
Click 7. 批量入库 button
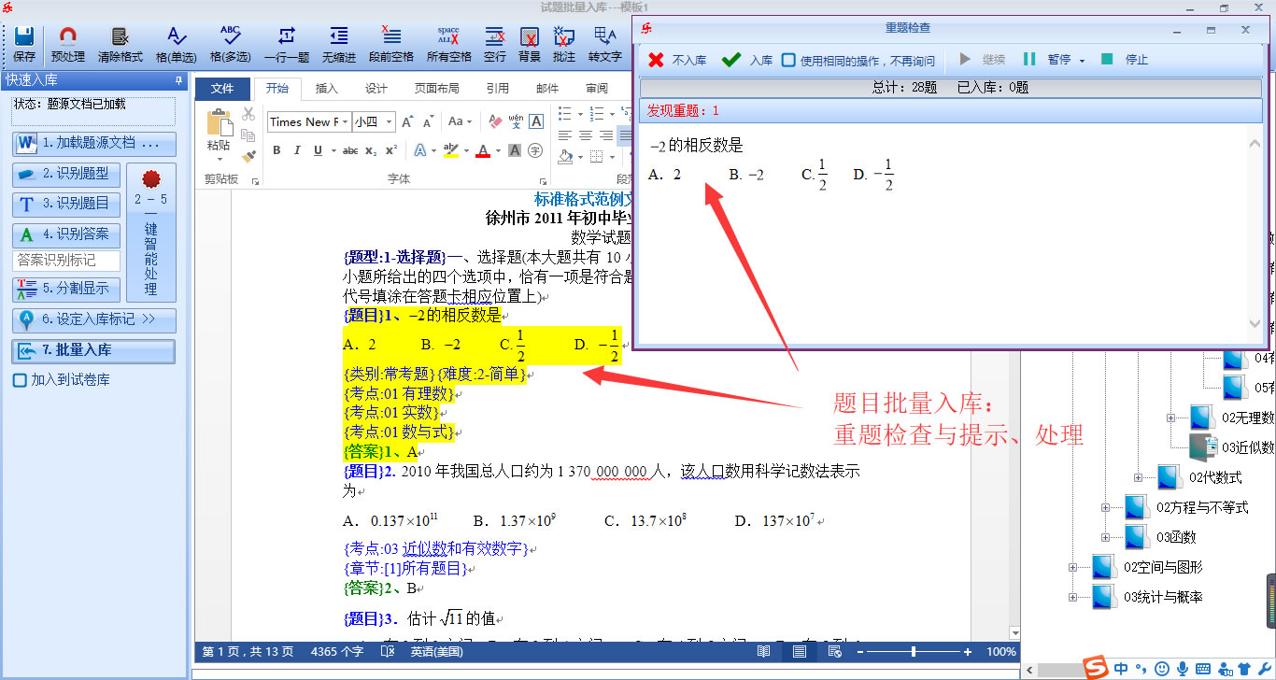pyautogui.click(x=94, y=350)
